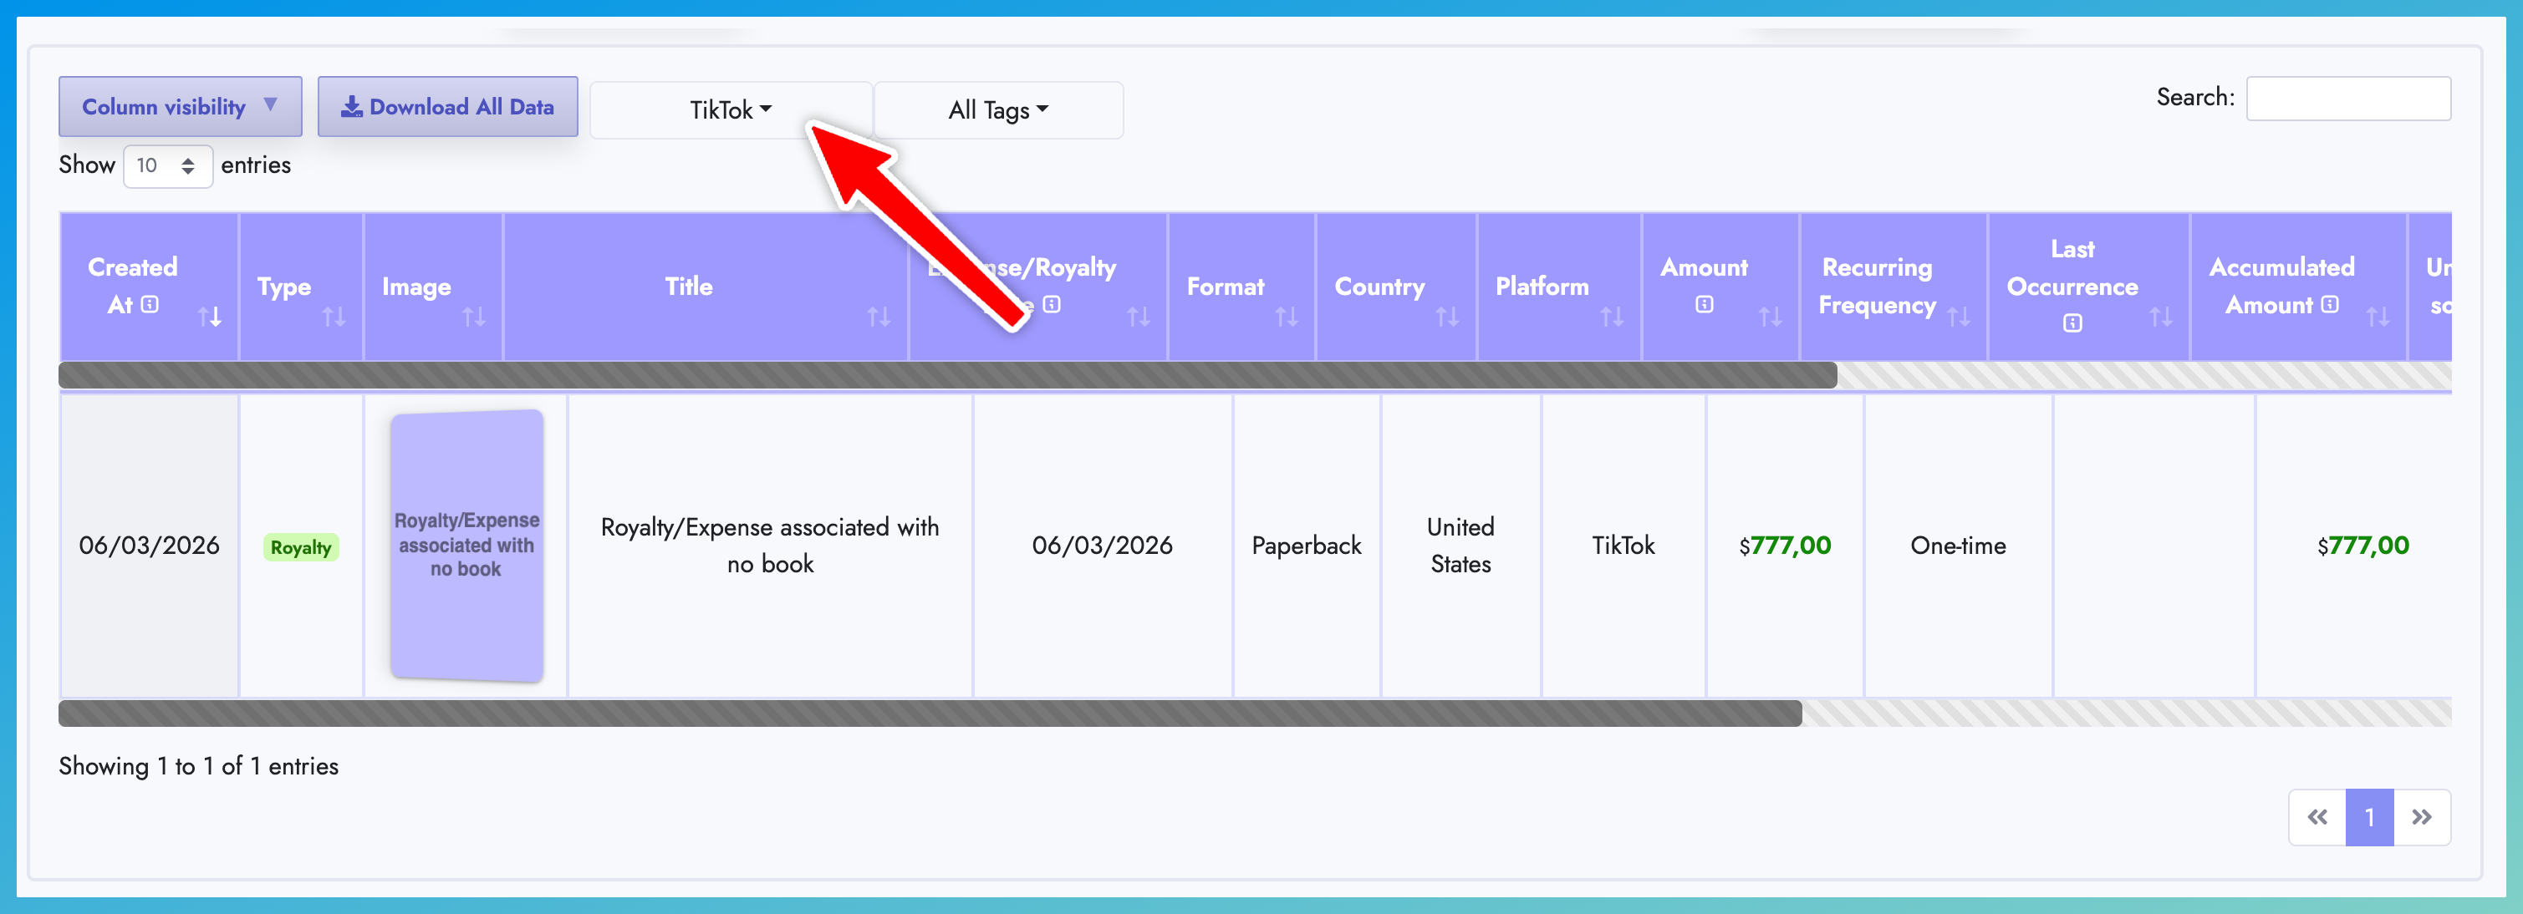Viewport: 2523px width, 914px height.
Task: Sort table by Created At column
Action: pyautogui.click(x=210, y=316)
